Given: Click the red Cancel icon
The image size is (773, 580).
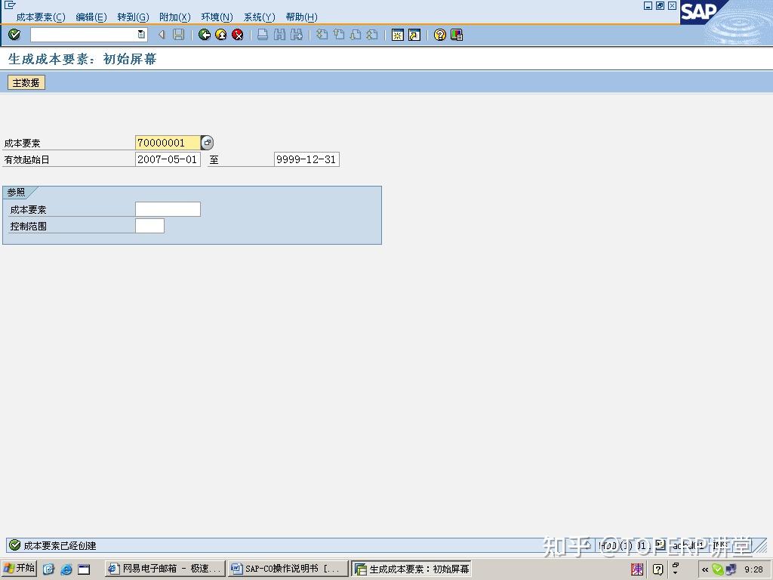Looking at the screenshot, I should point(237,35).
